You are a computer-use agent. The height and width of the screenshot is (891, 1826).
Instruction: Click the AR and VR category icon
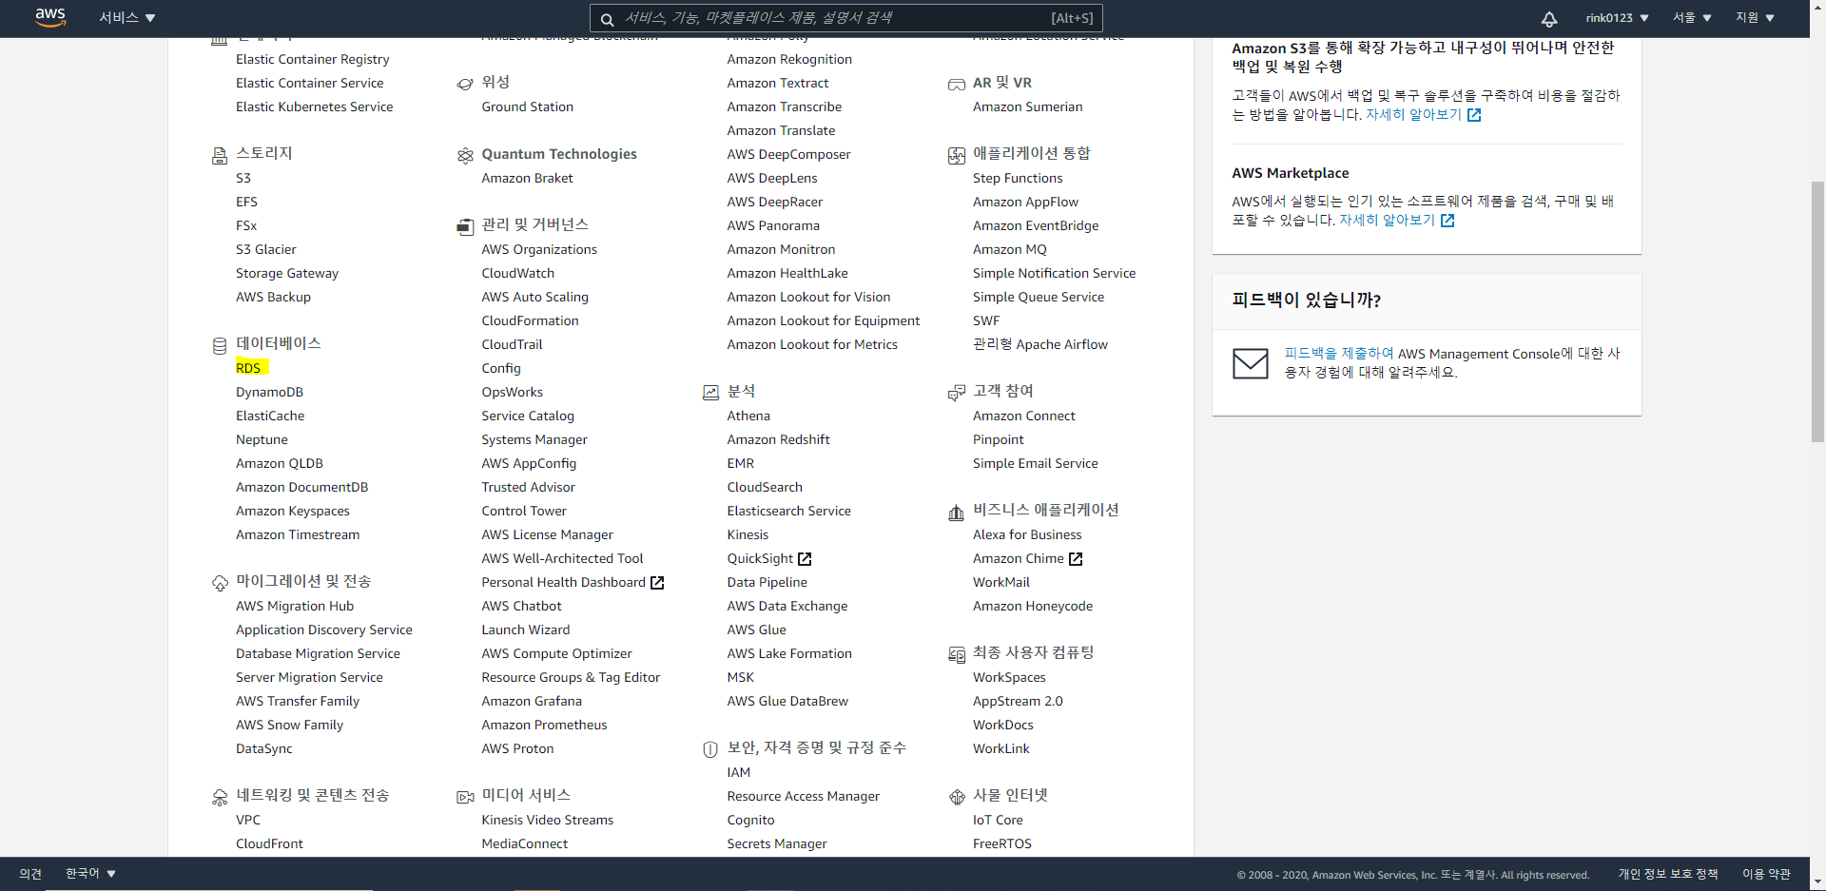click(957, 84)
